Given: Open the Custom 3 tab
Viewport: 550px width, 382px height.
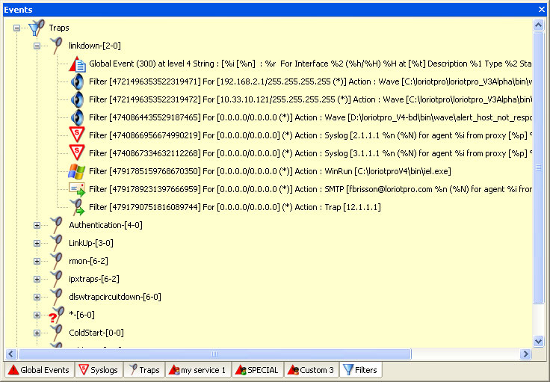Looking at the screenshot, I should (311, 370).
